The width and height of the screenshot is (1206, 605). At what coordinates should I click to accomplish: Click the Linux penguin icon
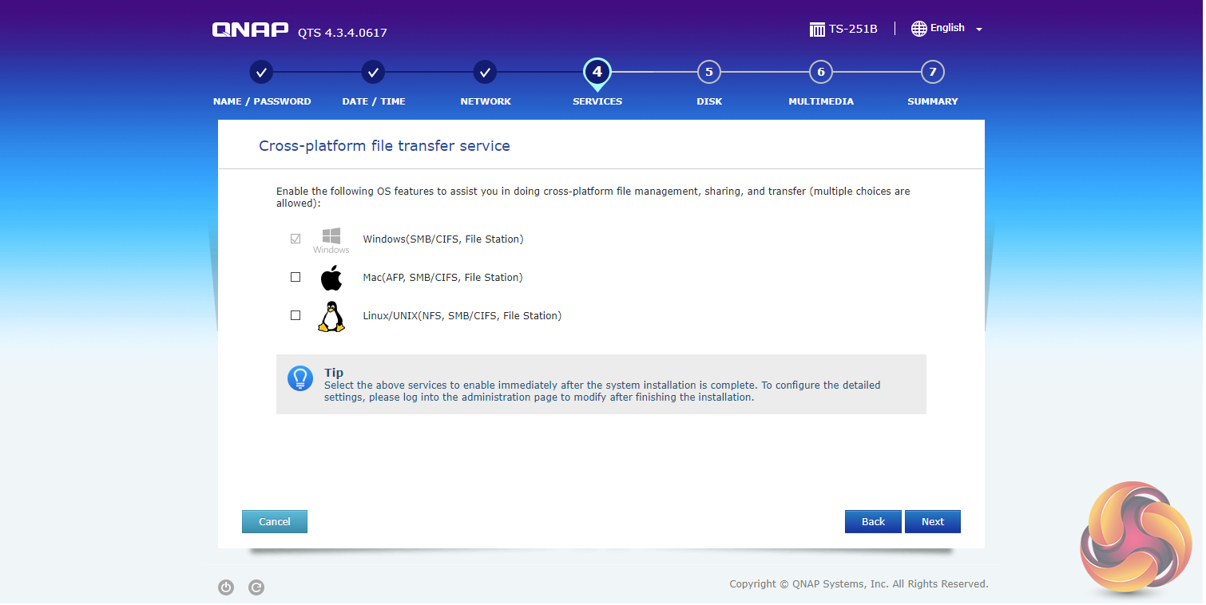tap(331, 316)
